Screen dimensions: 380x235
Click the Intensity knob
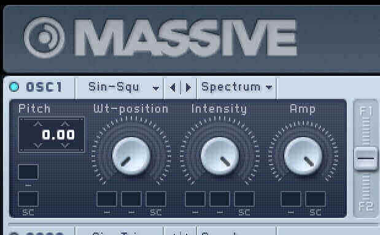click(220, 156)
